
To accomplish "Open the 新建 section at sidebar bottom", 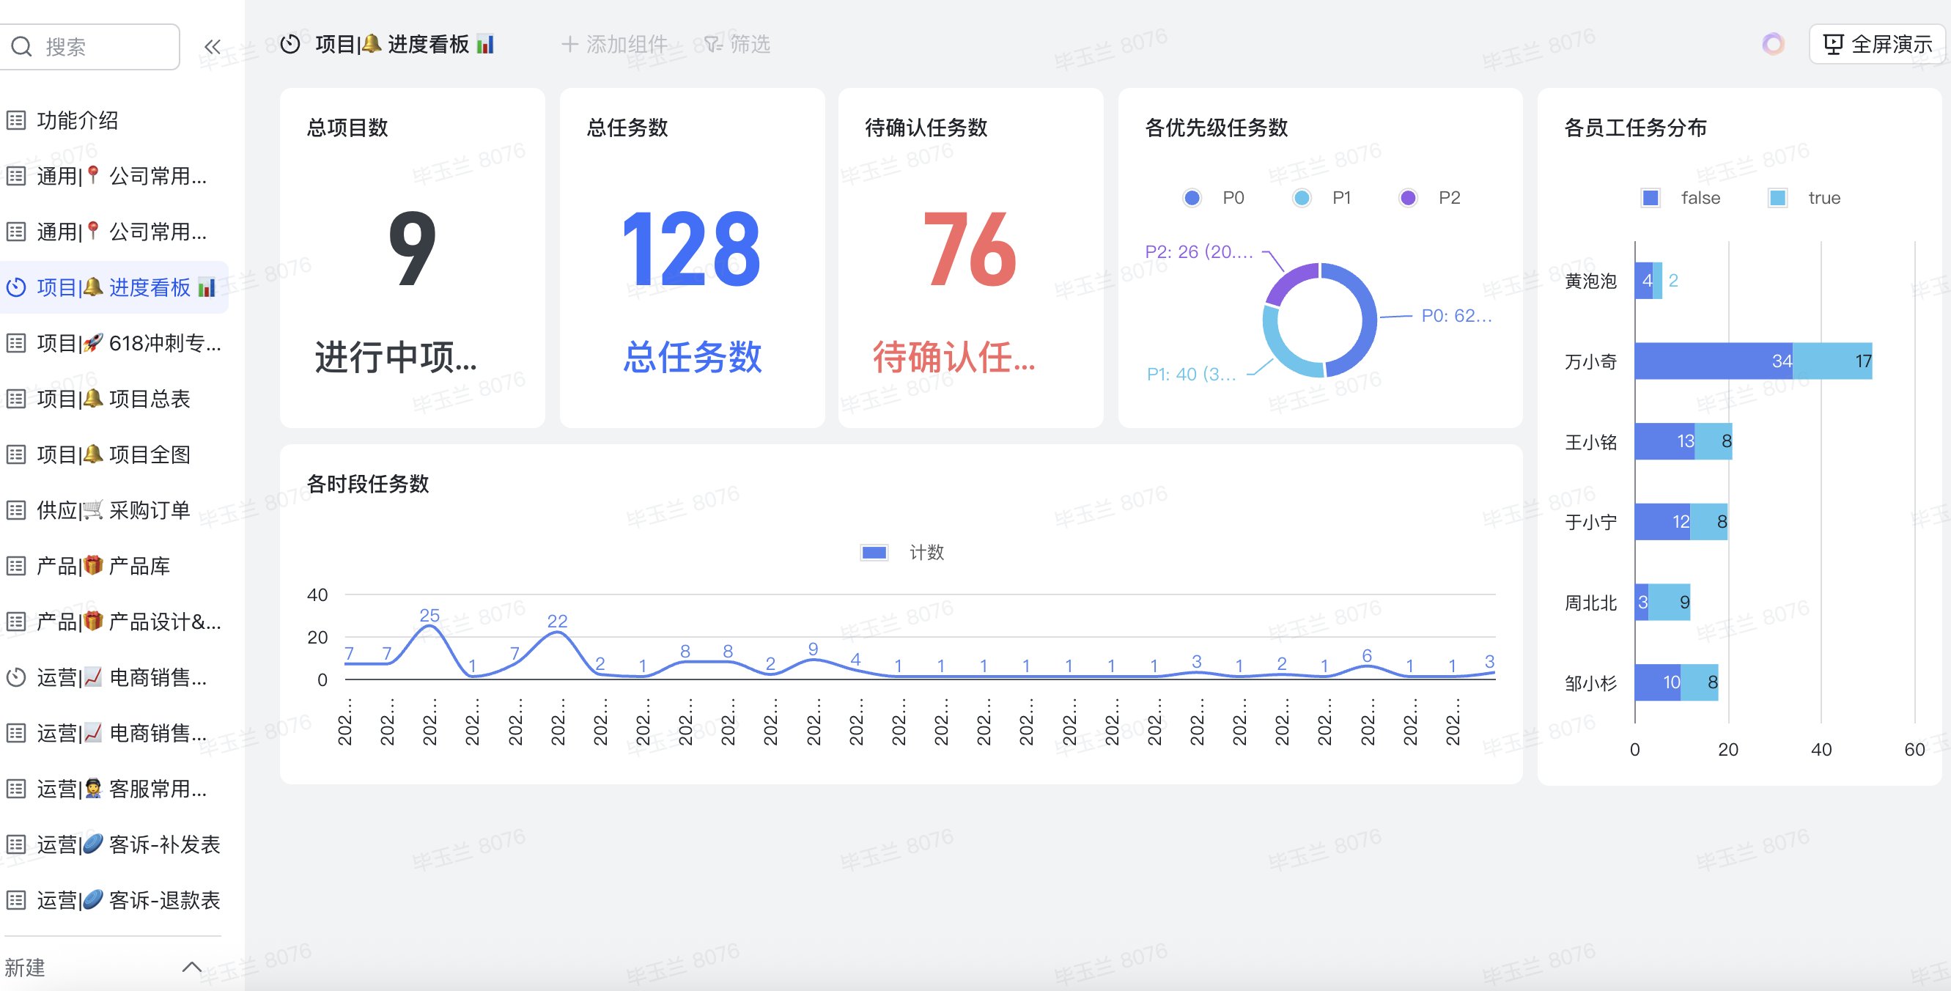I will click(25, 968).
